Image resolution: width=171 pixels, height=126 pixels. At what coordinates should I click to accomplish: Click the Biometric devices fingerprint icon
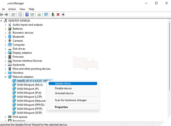click(10, 33)
